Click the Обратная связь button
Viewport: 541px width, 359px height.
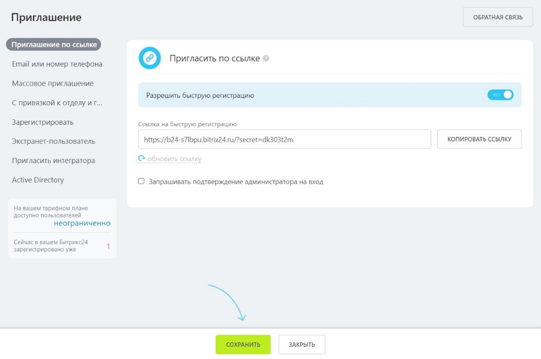(498, 17)
